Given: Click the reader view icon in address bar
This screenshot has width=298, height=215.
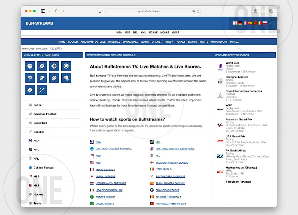Looking at the screenshot, I should pos(100,11).
